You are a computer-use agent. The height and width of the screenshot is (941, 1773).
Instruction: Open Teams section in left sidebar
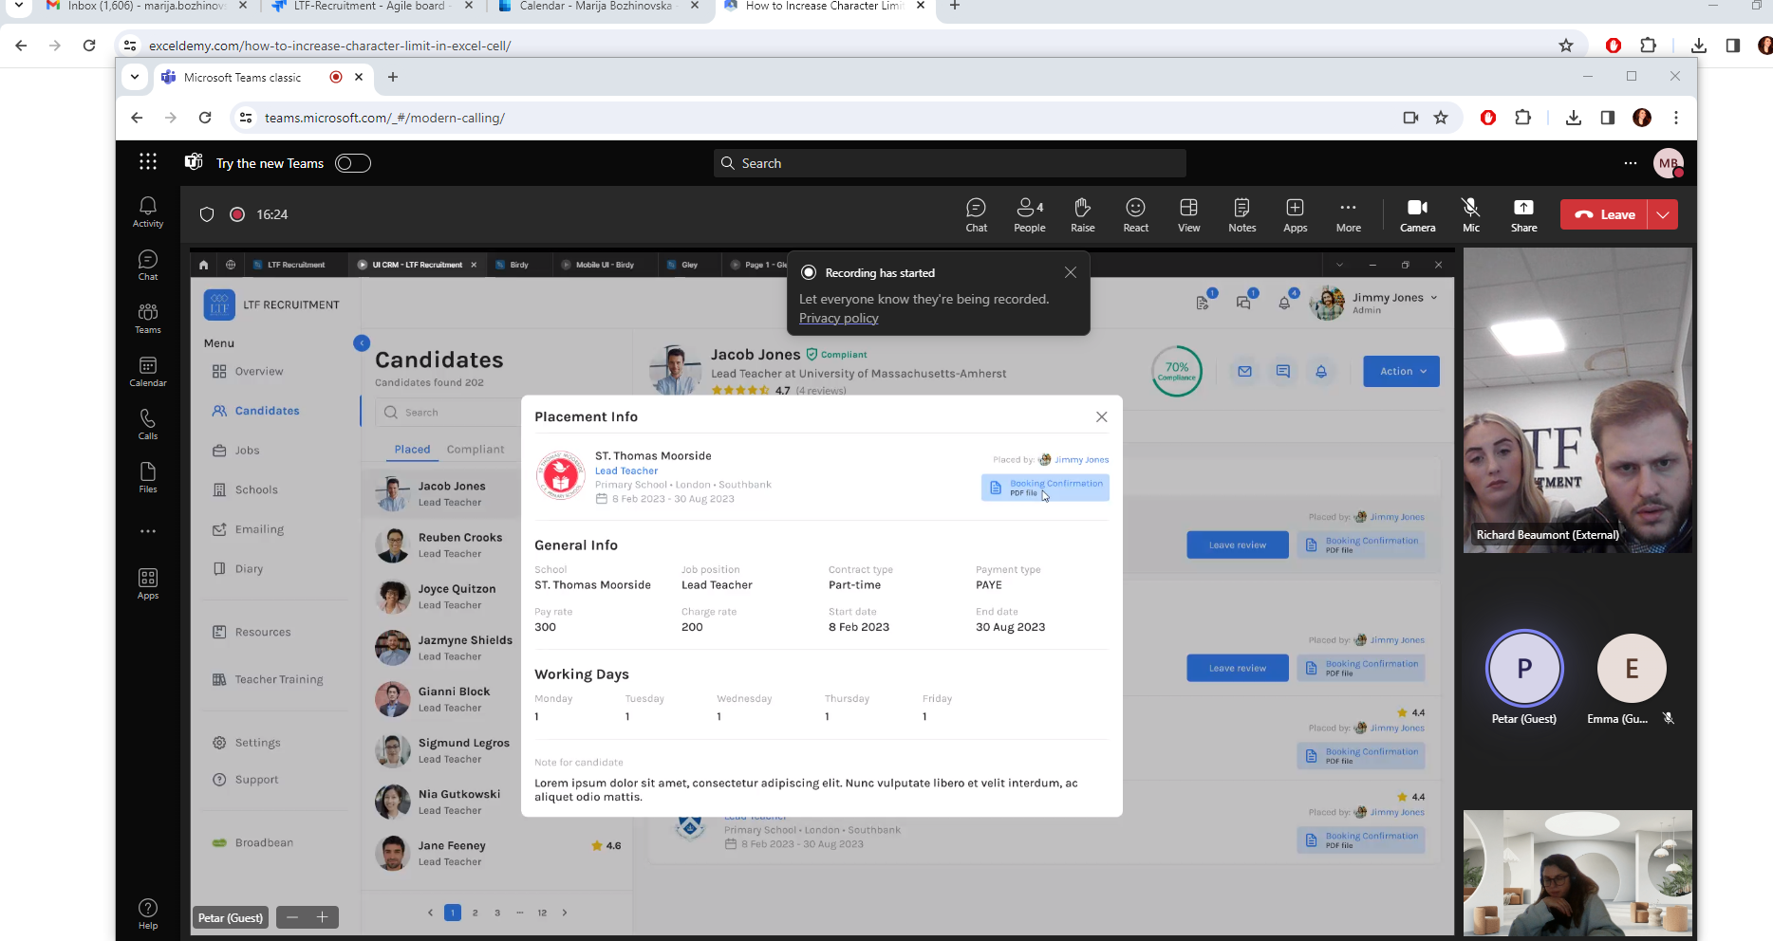pyautogui.click(x=148, y=319)
